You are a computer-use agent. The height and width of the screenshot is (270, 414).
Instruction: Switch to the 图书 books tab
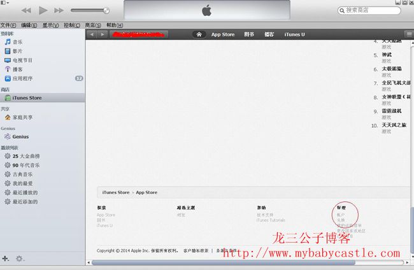(249, 34)
